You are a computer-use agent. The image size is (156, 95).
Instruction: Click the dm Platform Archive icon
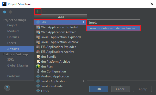tap(38, 62)
